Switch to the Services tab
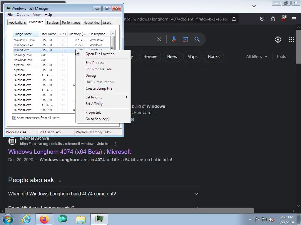The image size is (301, 225). click(x=53, y=23)
